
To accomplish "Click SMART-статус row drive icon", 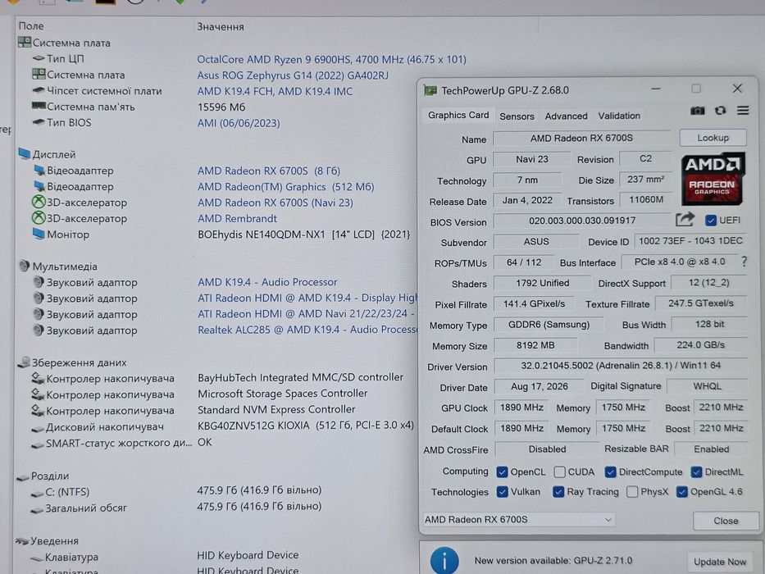I will pos(38,444).
